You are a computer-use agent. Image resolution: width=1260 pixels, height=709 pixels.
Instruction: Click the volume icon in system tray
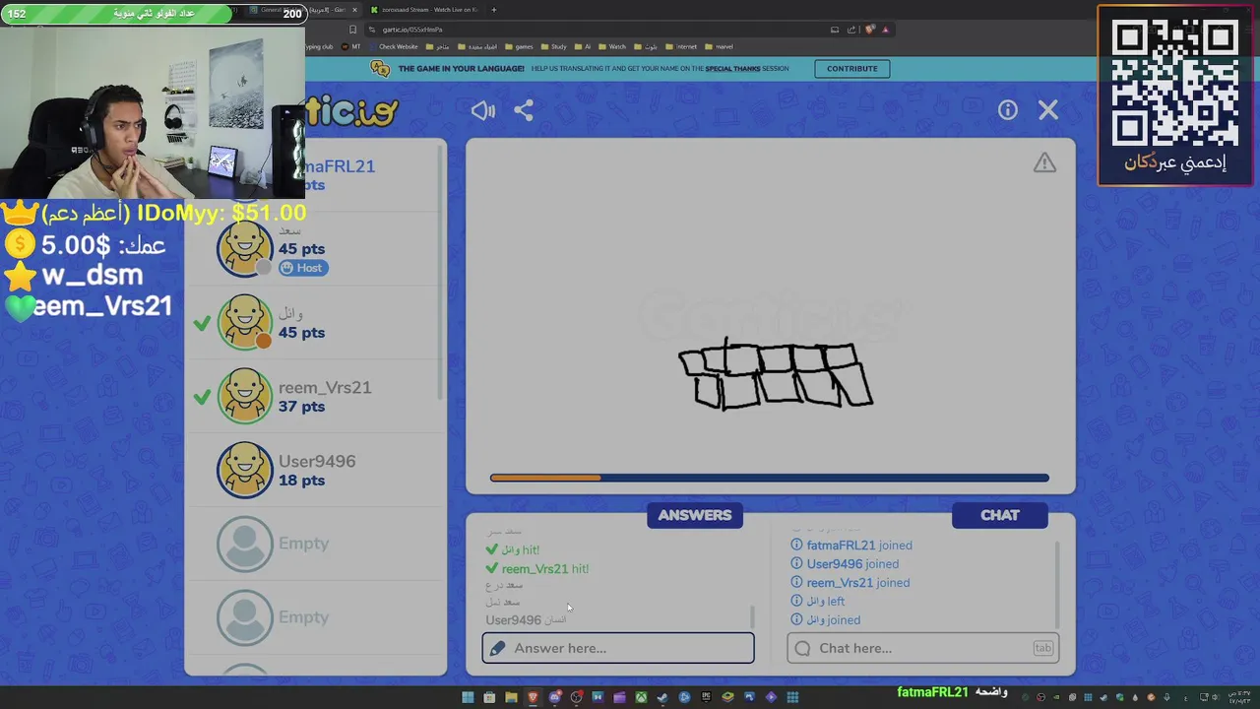click(x=1215, y=697)
